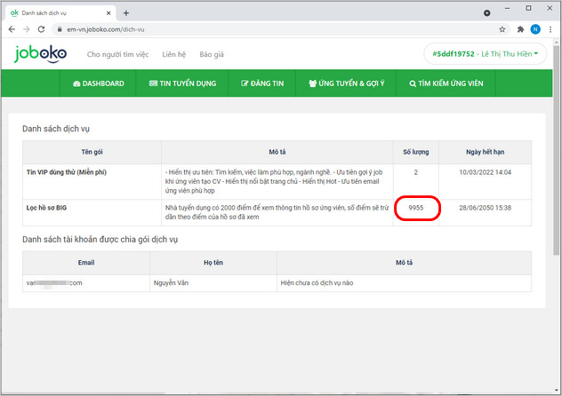Open ỨNG TUYỂN & GỢI Ý section

(346, 83)
